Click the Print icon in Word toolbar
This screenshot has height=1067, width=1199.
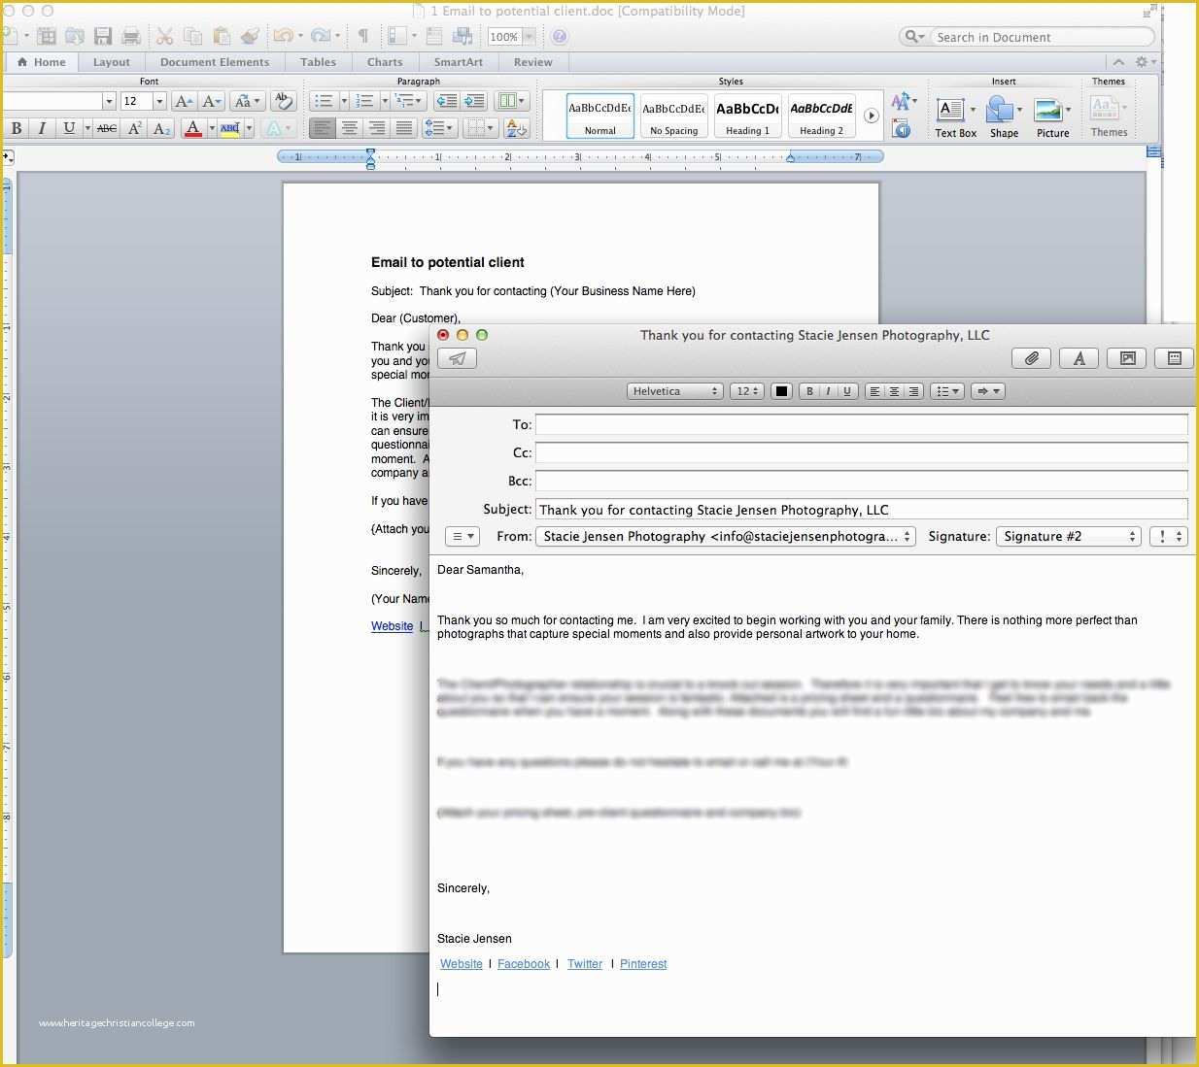(x=131, y=36)
